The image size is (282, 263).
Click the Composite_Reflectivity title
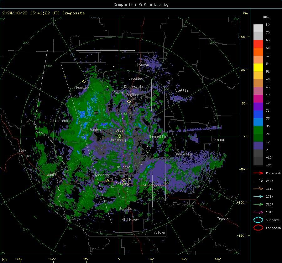click(141, 5)
